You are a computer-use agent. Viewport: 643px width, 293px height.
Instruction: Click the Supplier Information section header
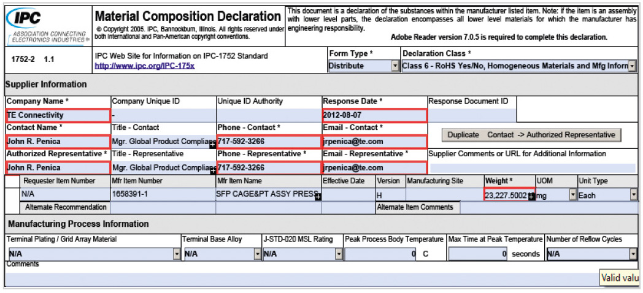46,85
